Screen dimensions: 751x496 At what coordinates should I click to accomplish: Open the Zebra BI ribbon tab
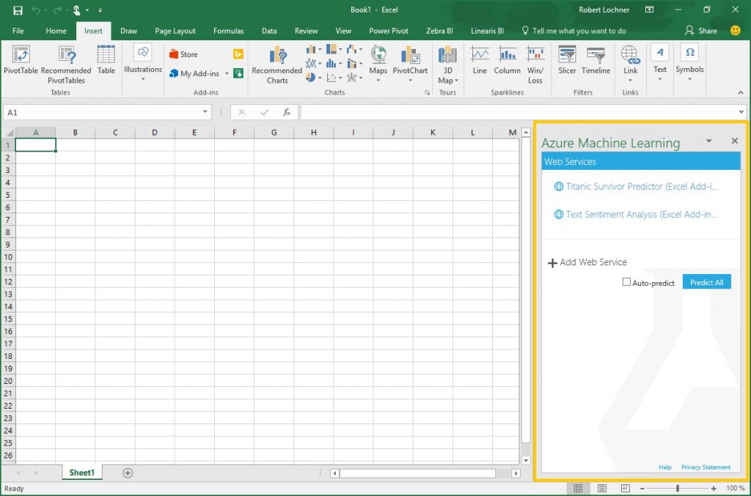[x=439, y=31]
